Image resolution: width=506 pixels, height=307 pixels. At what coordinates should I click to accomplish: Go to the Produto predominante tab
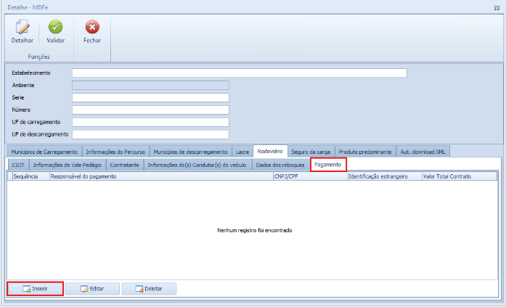[x=365, y=152]
